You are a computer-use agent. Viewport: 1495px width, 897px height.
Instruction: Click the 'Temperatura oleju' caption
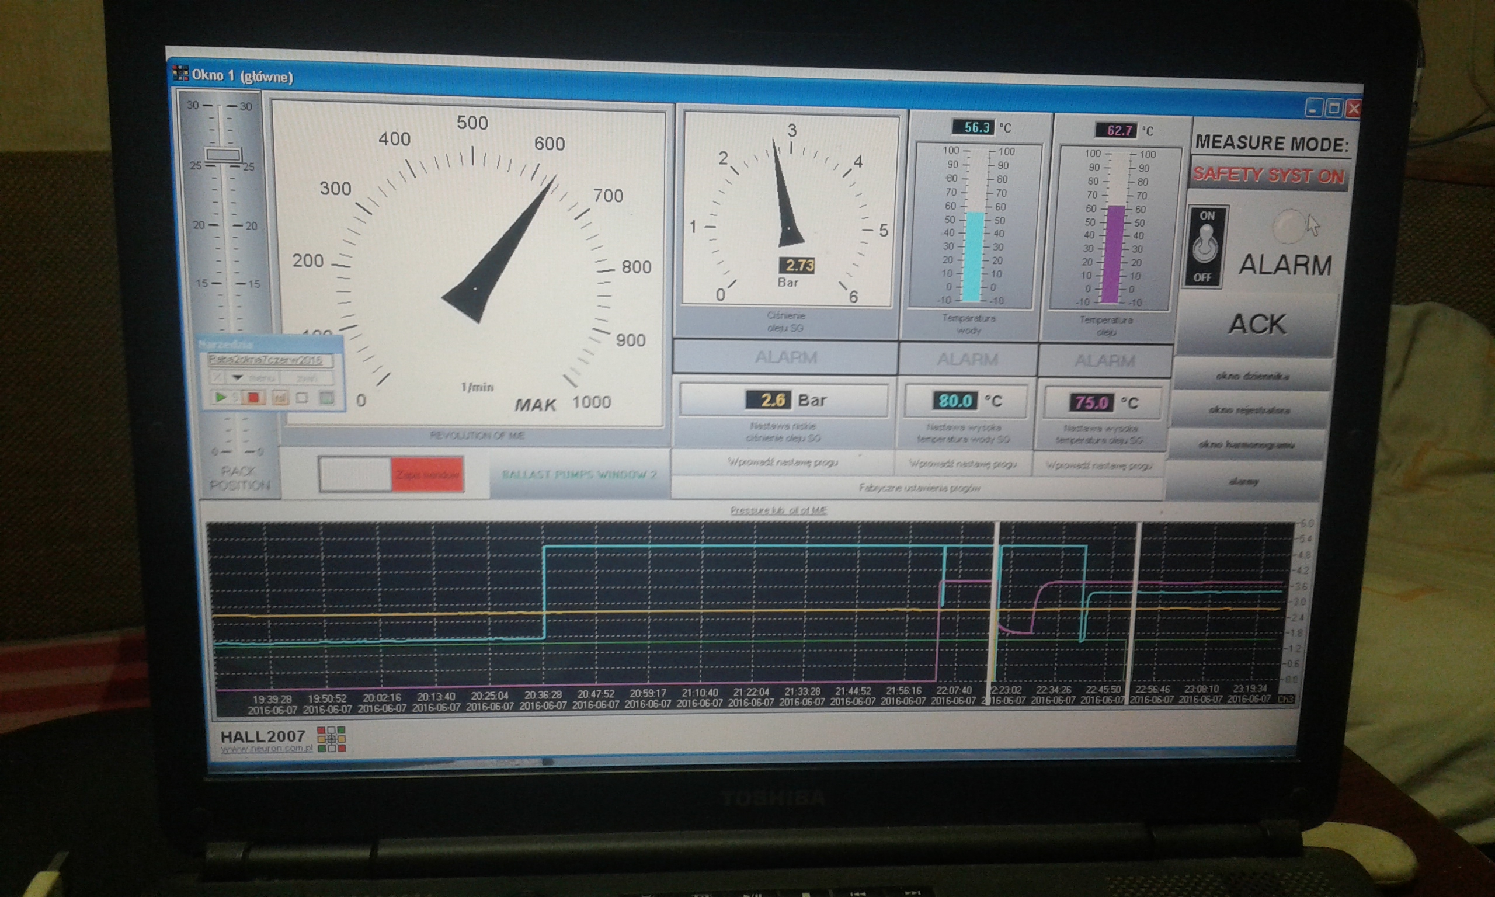[x=1106, y=326]
